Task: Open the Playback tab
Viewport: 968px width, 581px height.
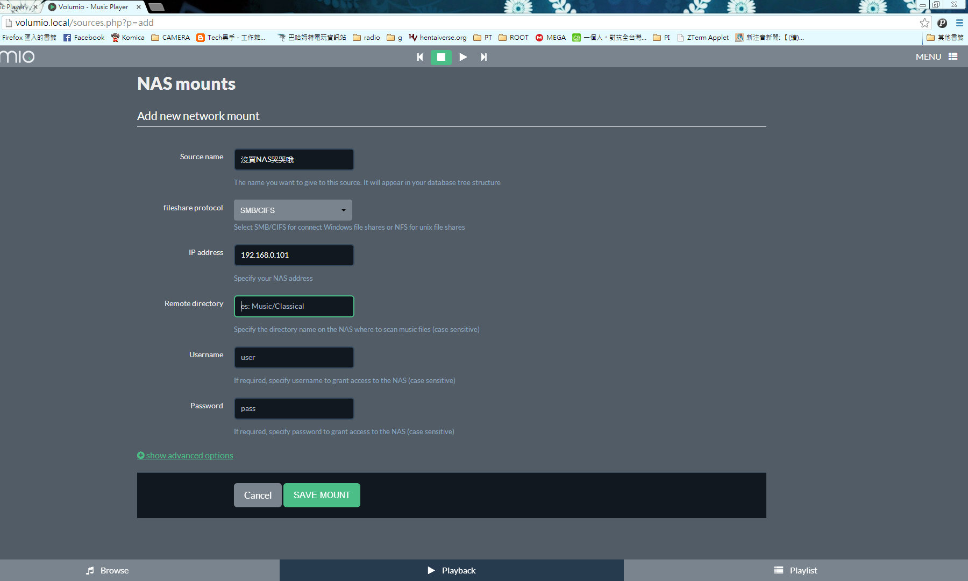Action: [452, 570]
